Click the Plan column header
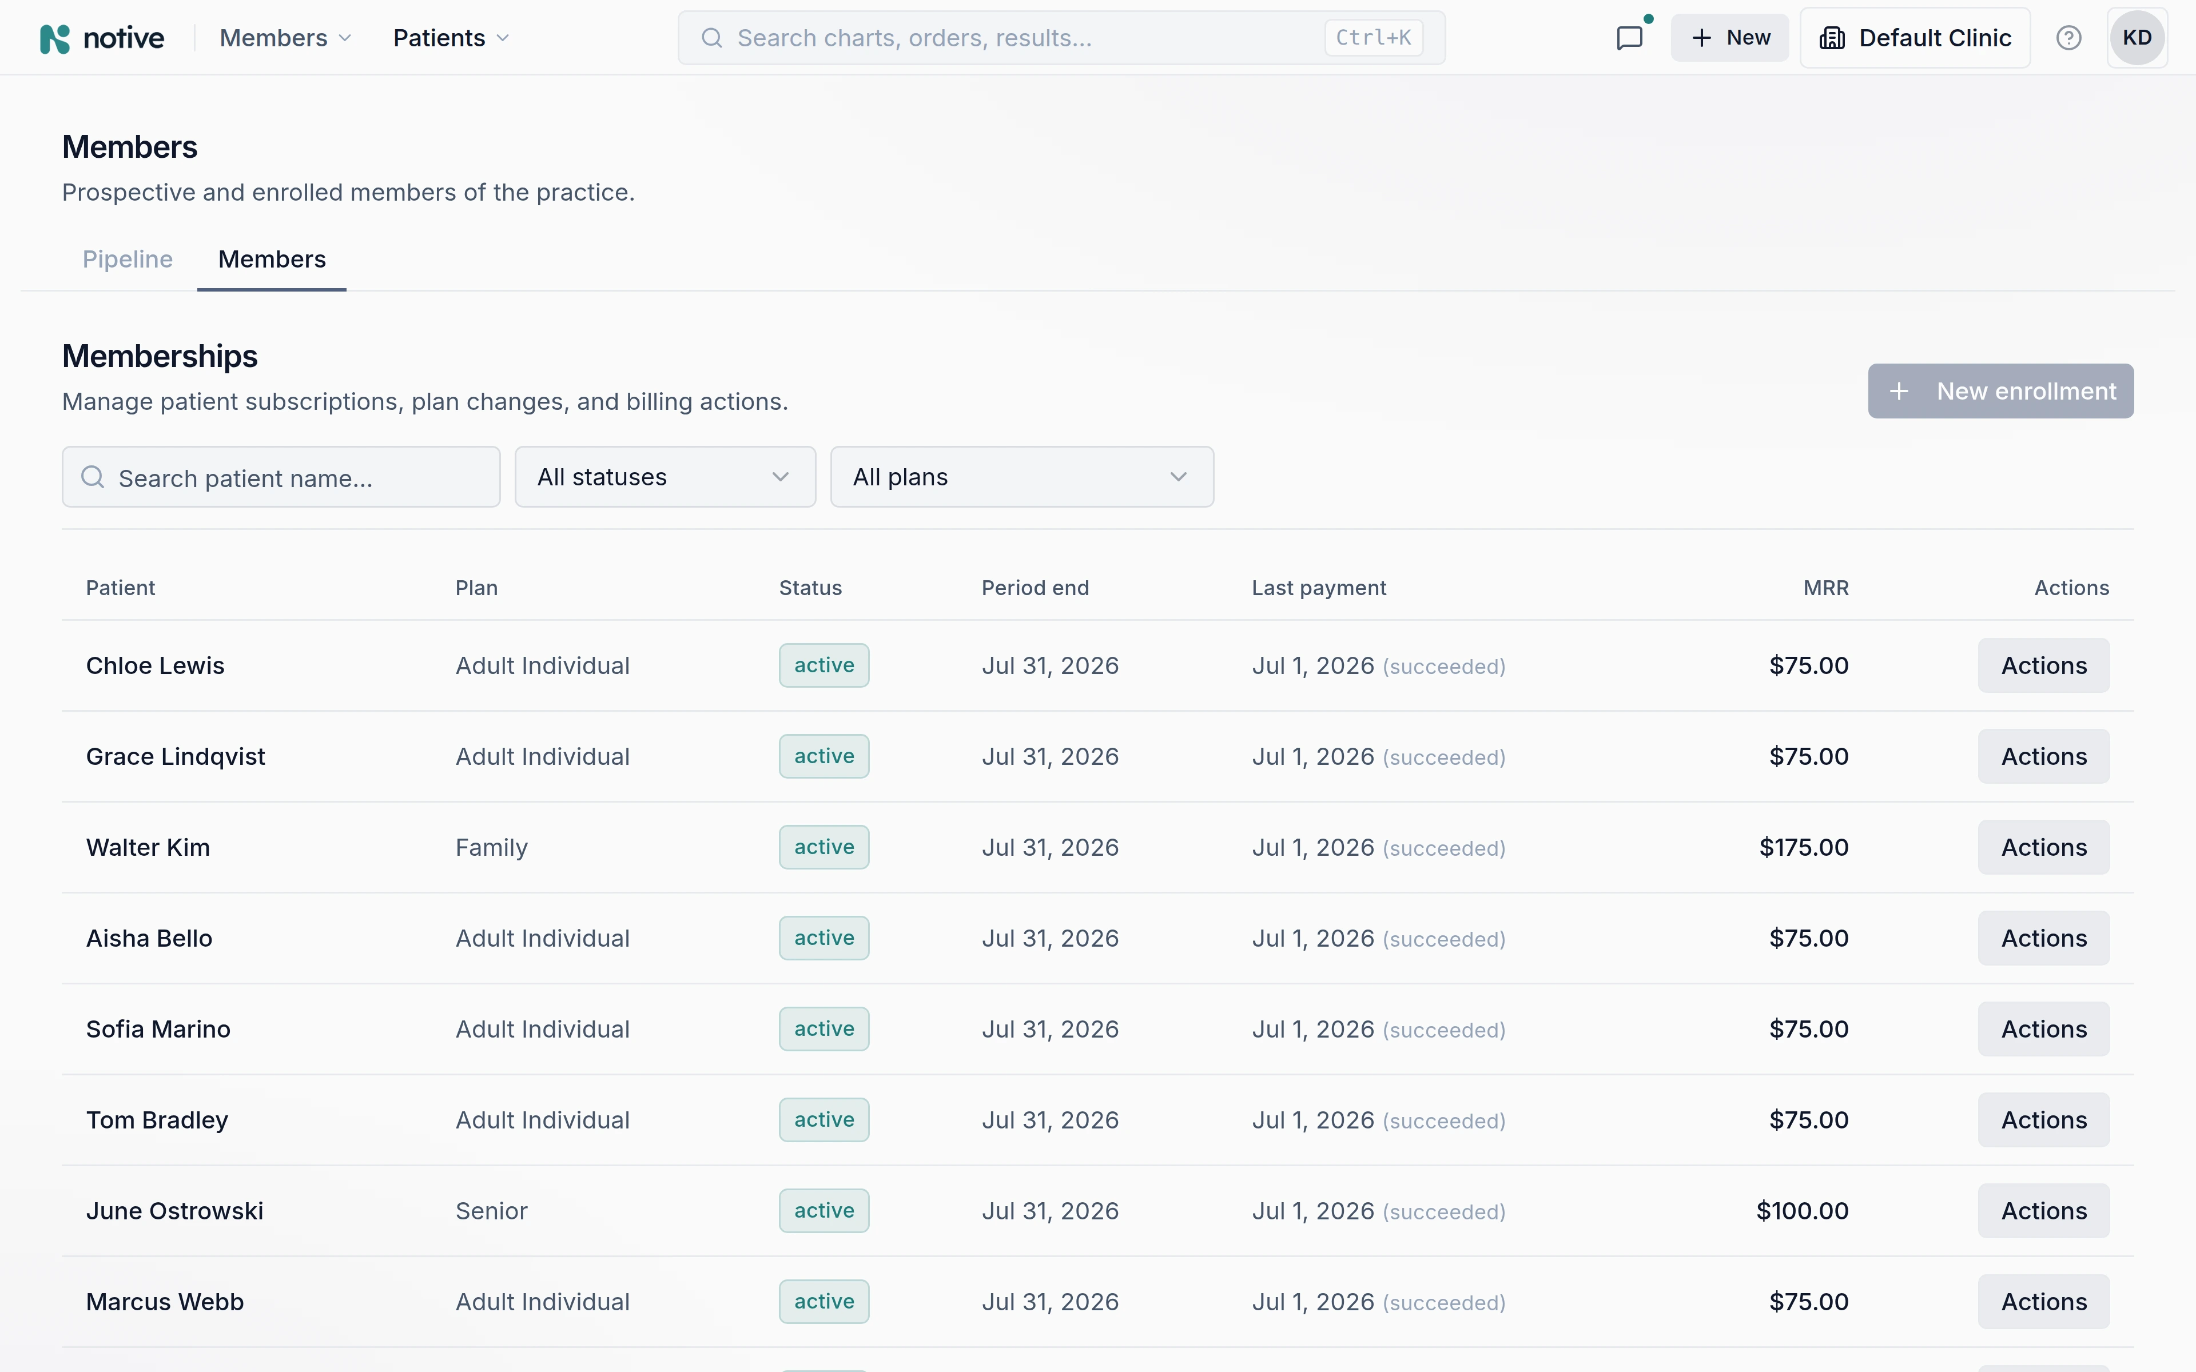 coord(476,588)
